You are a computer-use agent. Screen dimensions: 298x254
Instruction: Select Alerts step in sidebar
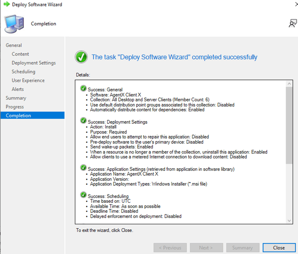18,89
